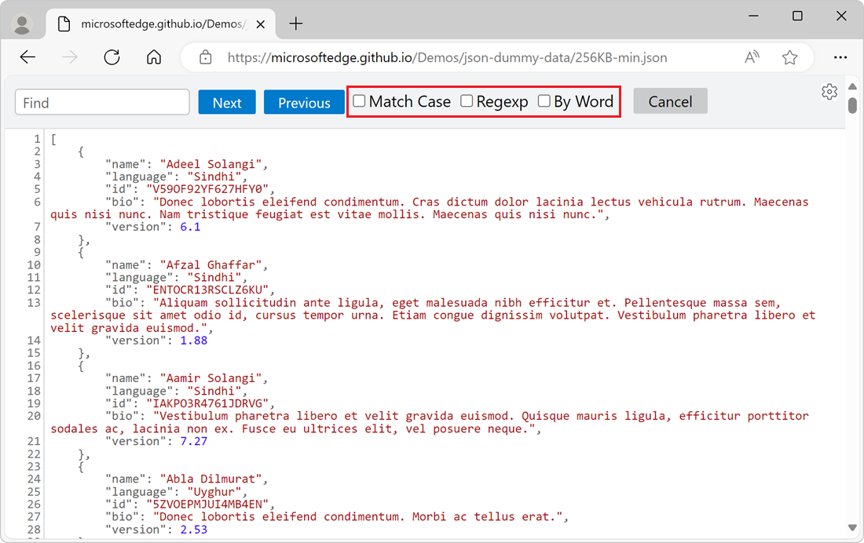This screenshot has width=864, height=543.
Task: Open JSON viewer settings gear
Action: (x=829, y=92)
